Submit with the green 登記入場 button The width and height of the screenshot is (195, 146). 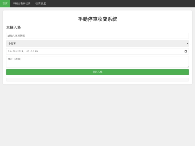[x=97, y=72]
